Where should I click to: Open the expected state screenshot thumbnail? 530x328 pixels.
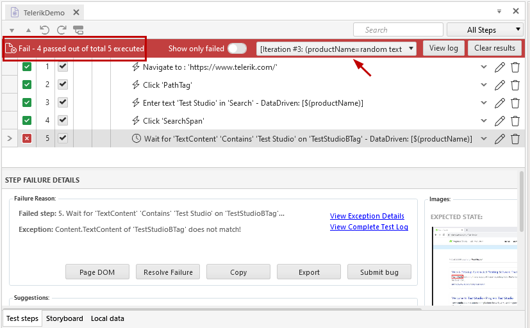pos(475,266)
